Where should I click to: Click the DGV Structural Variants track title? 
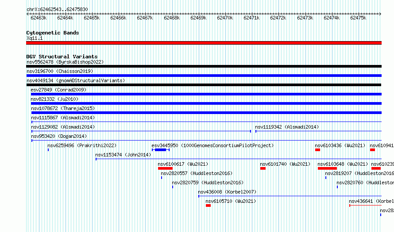[x=62, y=57]
